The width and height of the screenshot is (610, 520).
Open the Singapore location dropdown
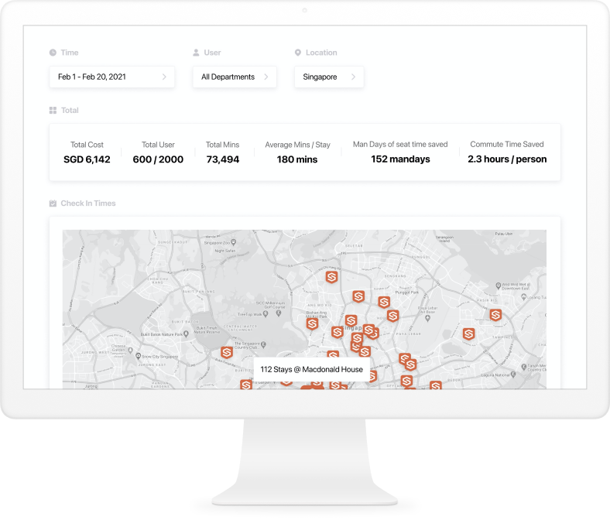[329, 77]
